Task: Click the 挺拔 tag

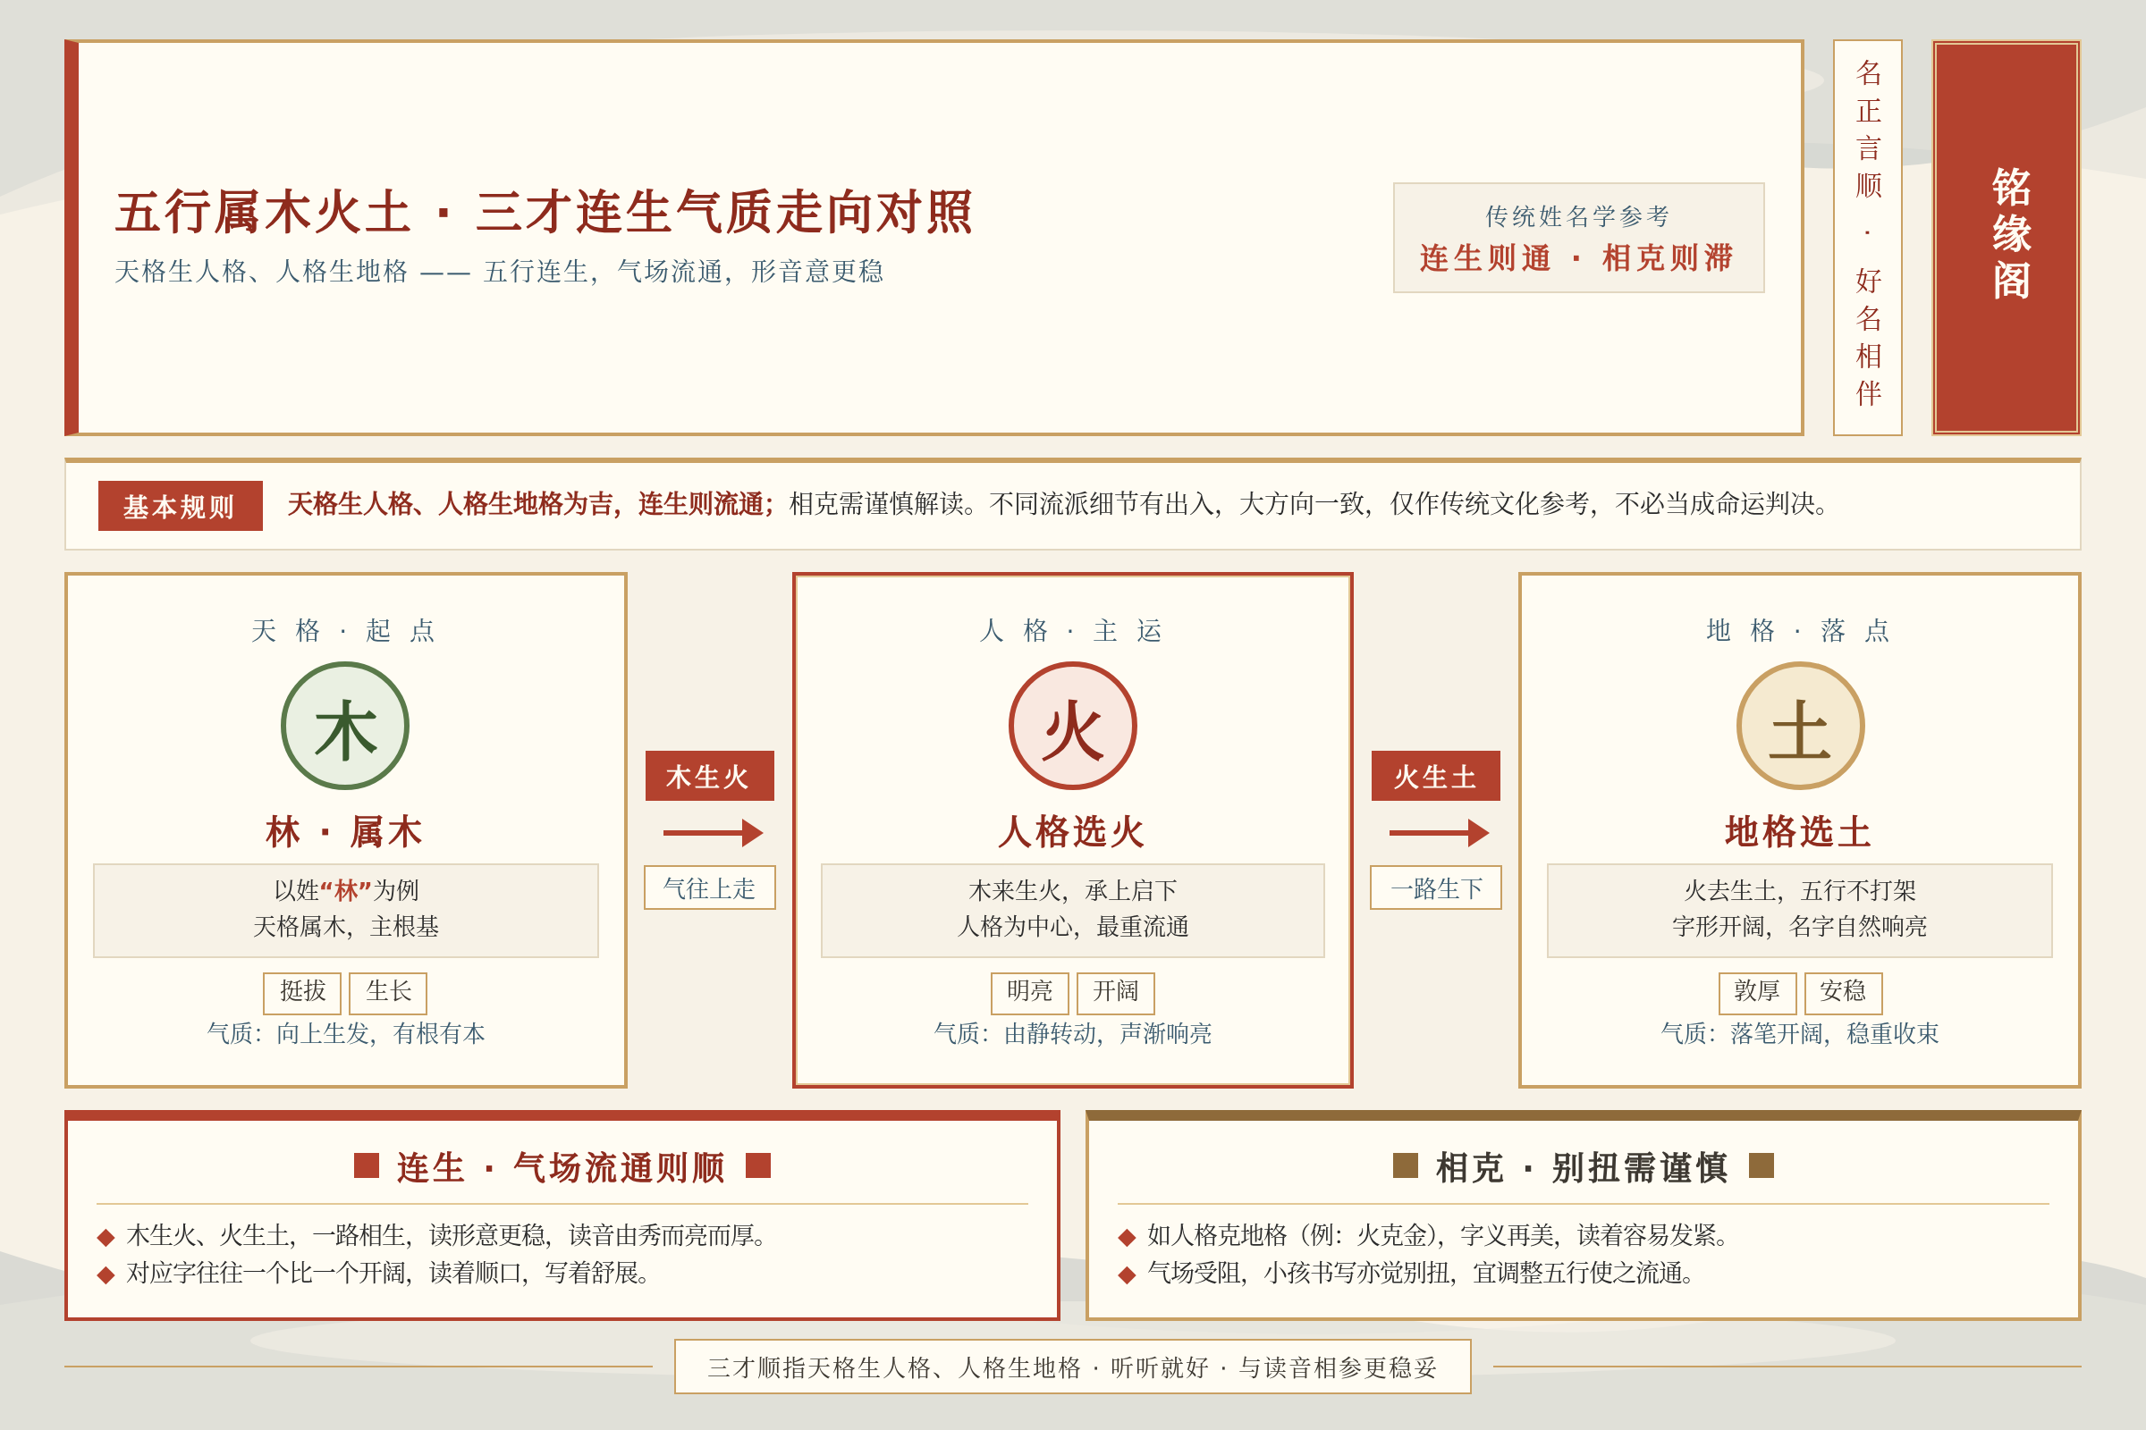Action: [x=302, y=992]
